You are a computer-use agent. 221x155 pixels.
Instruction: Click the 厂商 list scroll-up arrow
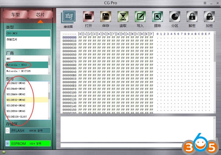coord(49,57)
